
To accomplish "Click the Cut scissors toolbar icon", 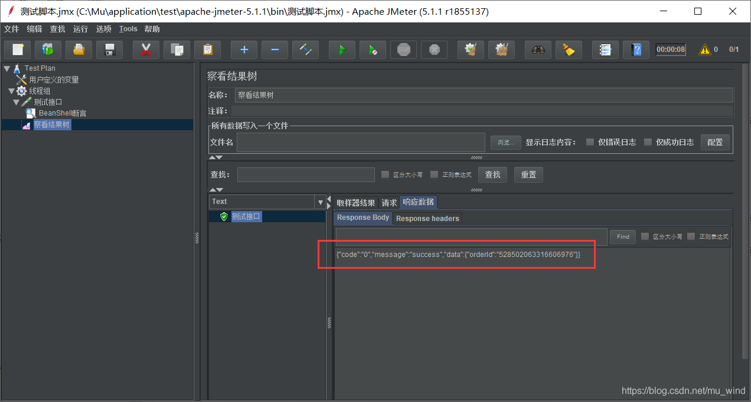I will click(146, 50).
